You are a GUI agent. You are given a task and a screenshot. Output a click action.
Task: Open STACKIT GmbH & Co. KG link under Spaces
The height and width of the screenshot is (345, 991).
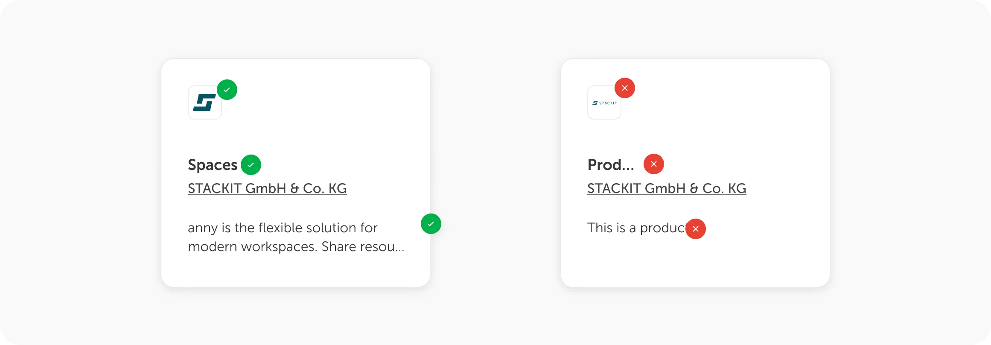tap(267, 188)
